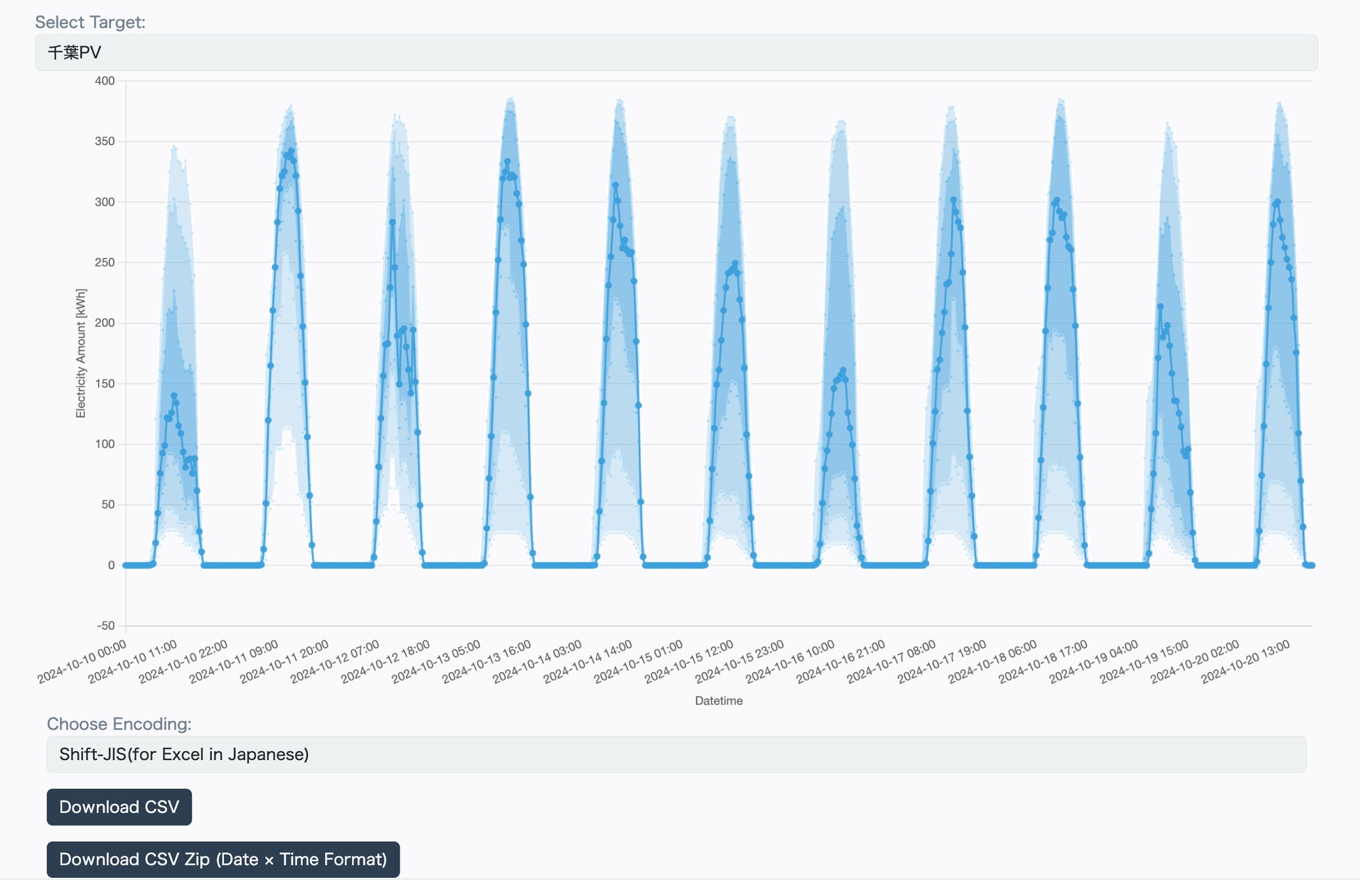Click the 2024-10-18 17:00 x-axis tick label
The height and width of the screenshot is (880, 1360).
coord(1043,662)
